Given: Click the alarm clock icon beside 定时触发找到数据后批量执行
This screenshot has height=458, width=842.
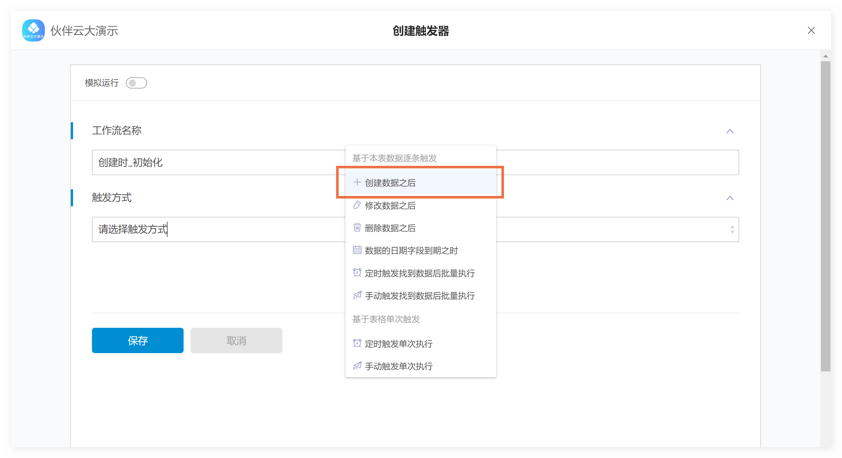Looking at the screenshot, I should point(357,273).
